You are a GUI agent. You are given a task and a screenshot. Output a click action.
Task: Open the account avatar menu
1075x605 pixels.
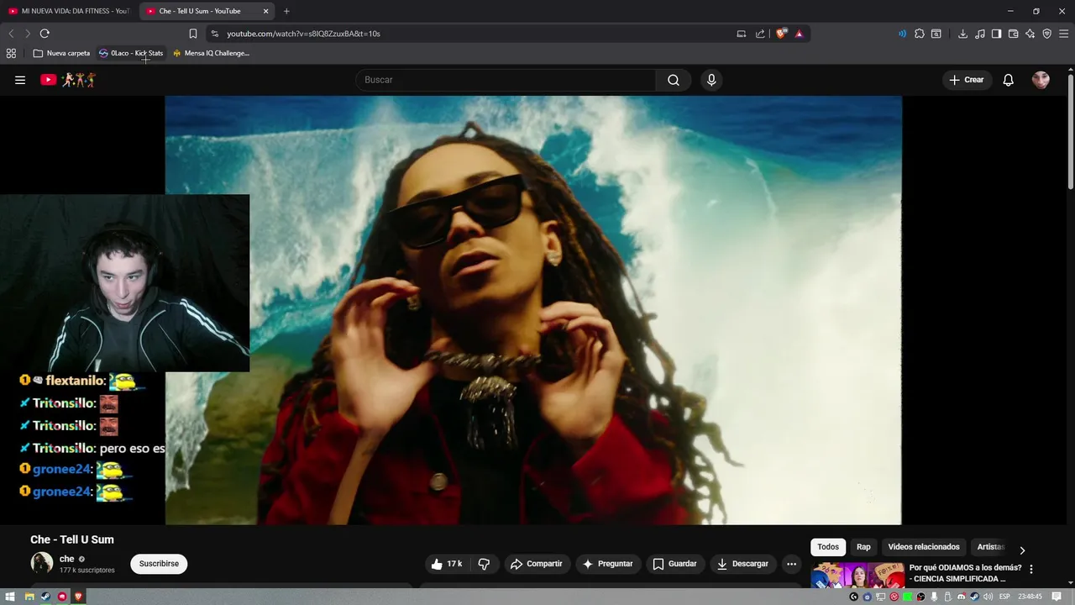click(1041, 80)
